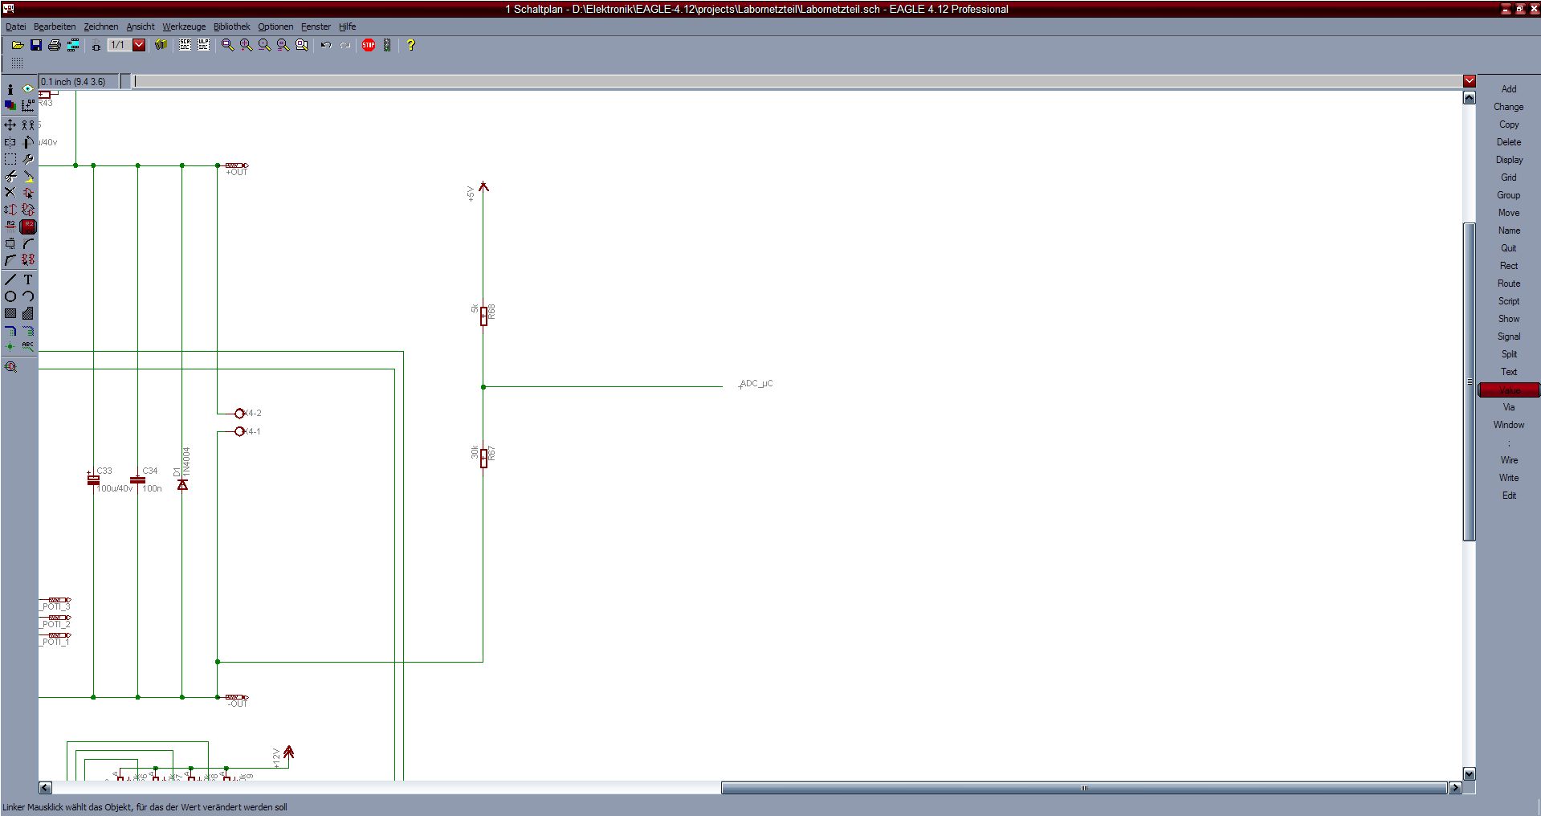Launch the CAM processor icon

click(x=73, y=45)
